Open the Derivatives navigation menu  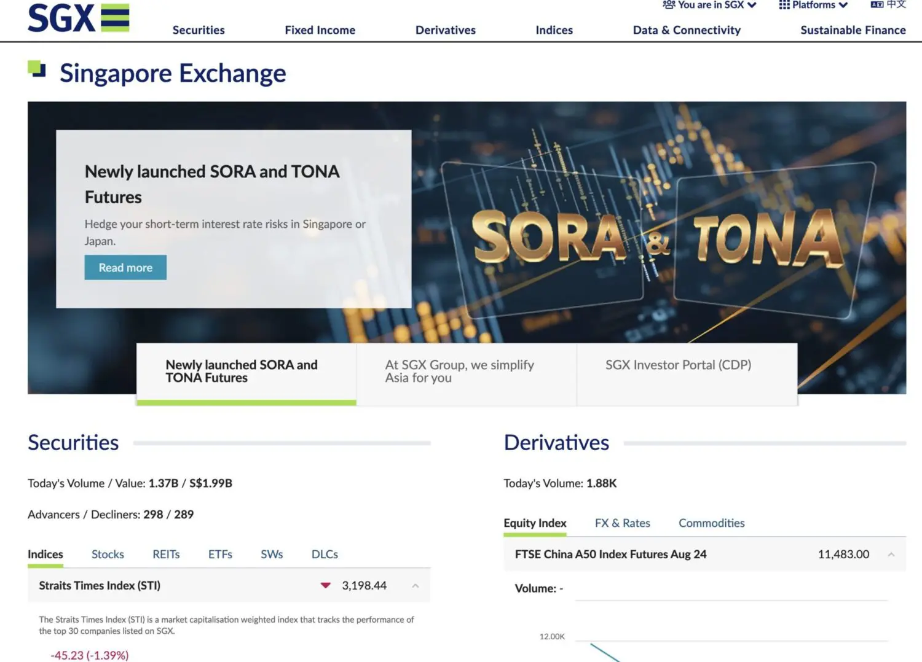click(445, 30)
